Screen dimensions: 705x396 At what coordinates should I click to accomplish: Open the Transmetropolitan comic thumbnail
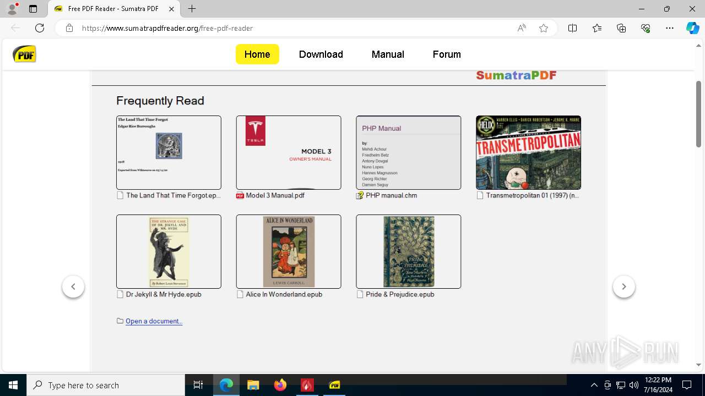click(x=528, y=152)
